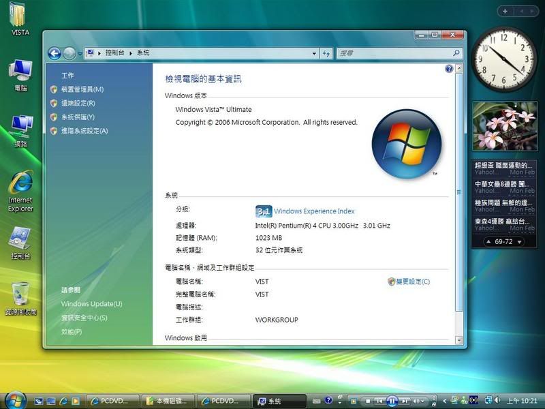Click the sidebar add gadget plus button
Viewport: 545px width, 409px height.
pyautogui.click(x=505, y=11)
